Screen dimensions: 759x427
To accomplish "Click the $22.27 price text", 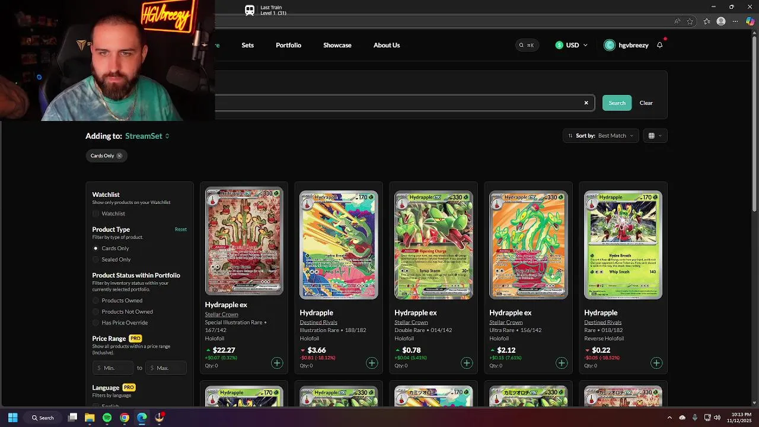I will click(x=224, y=350).
